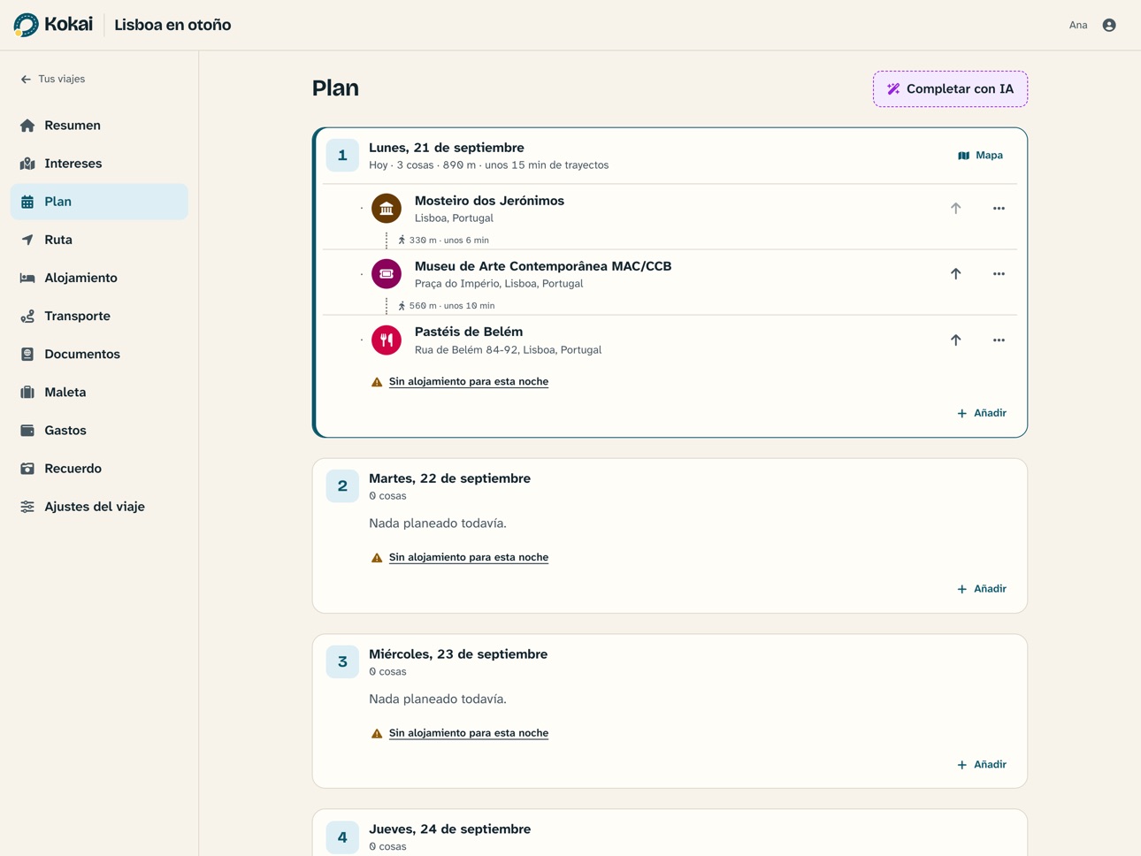Click the Ajustes del viaje sliders icon
The width and height of the screenshot is (1141, 856).
tap(27, 507)
